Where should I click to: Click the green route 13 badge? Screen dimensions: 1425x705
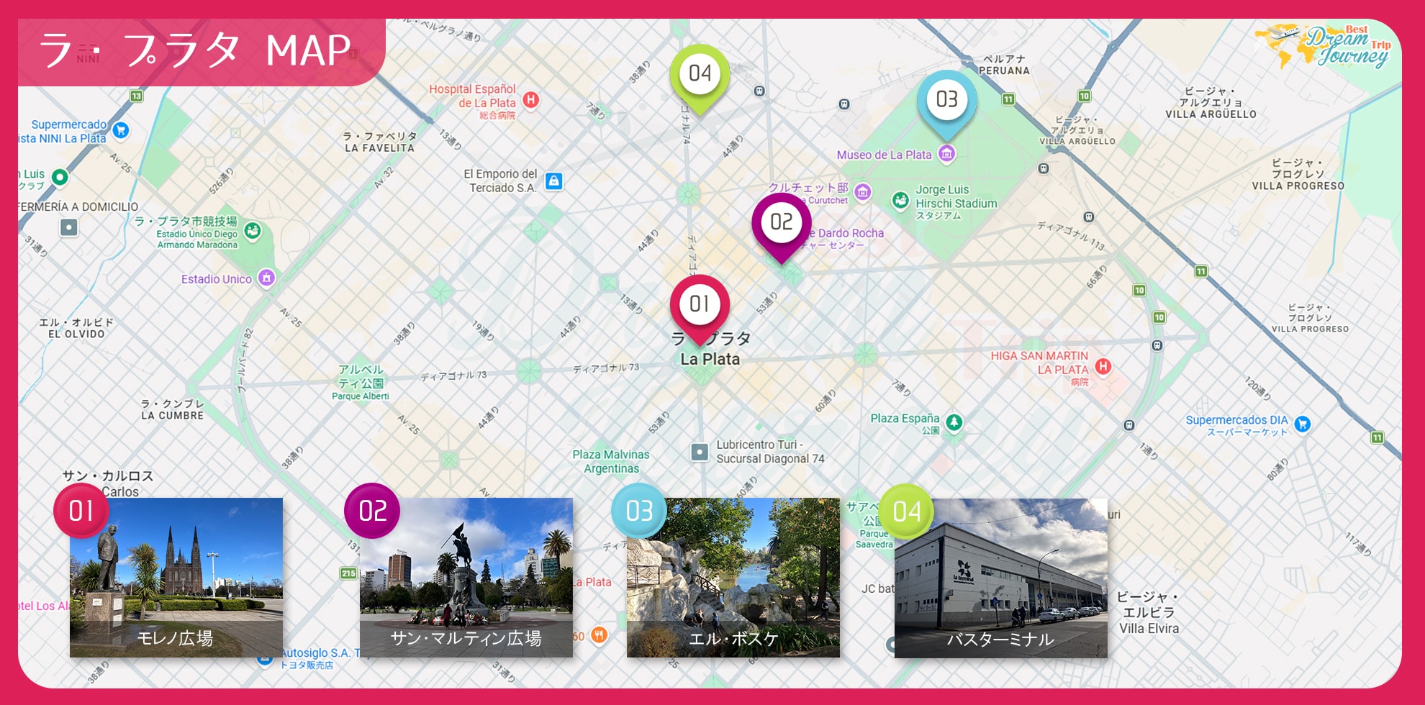(x=136, y=96)
